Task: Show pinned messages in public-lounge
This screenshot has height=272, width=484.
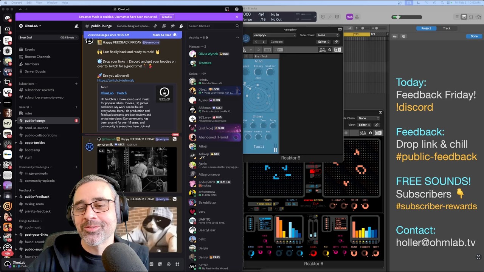Action: 172,26
